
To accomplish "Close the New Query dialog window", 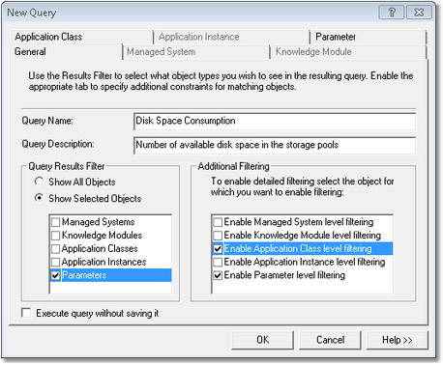I will 419,13.
